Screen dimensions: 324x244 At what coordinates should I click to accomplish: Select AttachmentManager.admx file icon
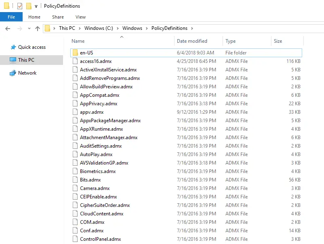[x=75, y=138]
